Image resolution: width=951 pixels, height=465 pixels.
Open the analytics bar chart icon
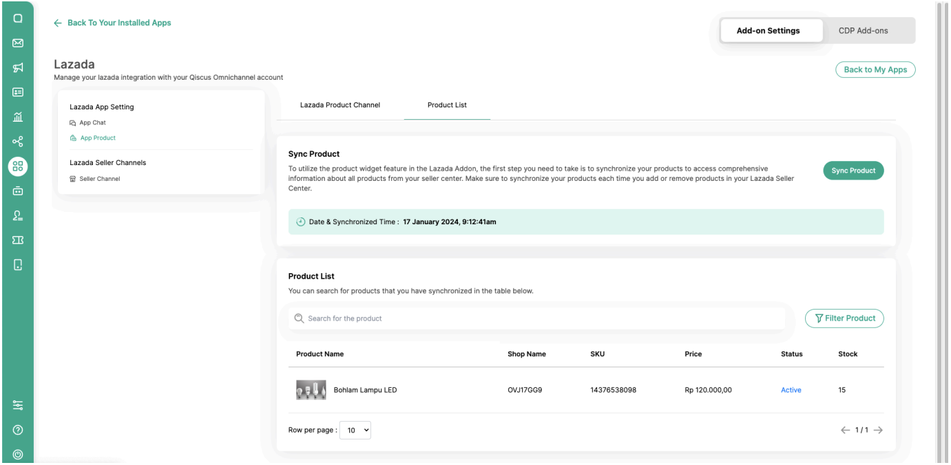pyautogui.click(x=19, y=118)
